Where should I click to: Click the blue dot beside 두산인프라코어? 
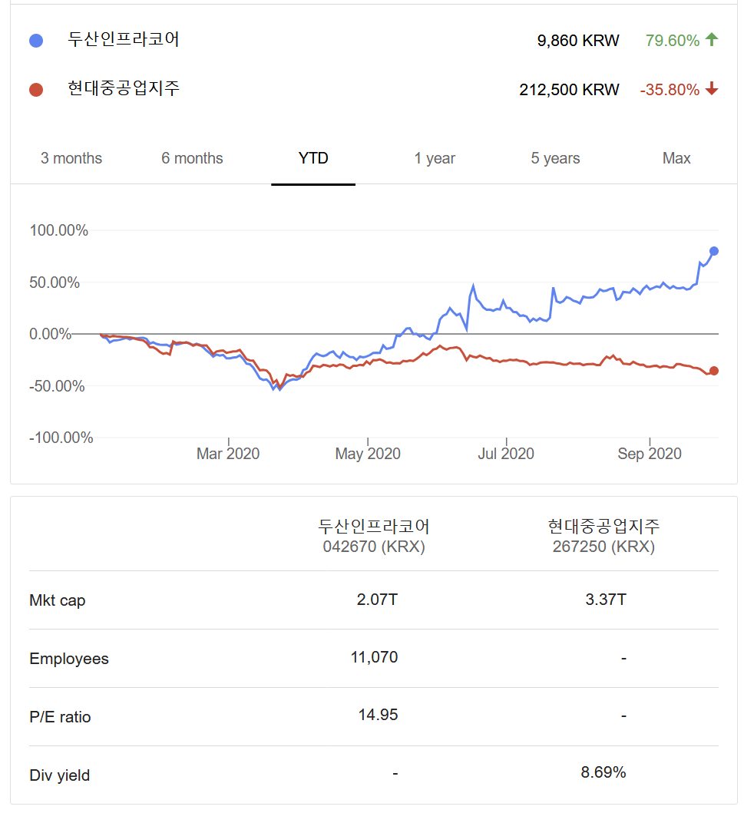[36, 41]
